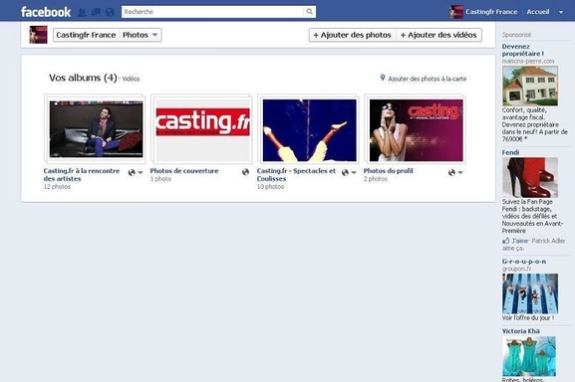Open the artistes album thumbnail
The height and width of the screenshot is (382, 575).
[x=96, y=128]
